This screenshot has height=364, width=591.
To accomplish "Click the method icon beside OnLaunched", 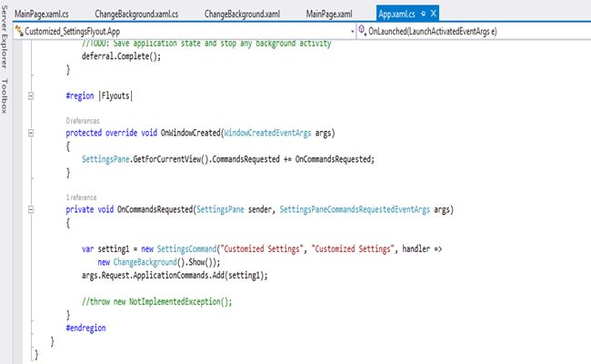I will (362, 30).
